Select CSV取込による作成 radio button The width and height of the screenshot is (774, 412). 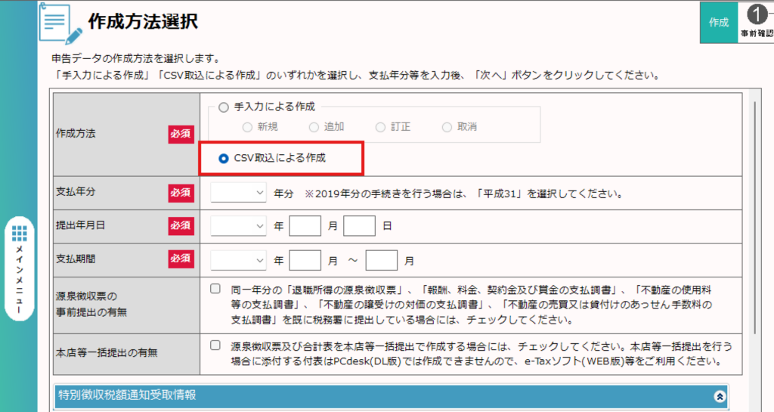tap(223, 159)
